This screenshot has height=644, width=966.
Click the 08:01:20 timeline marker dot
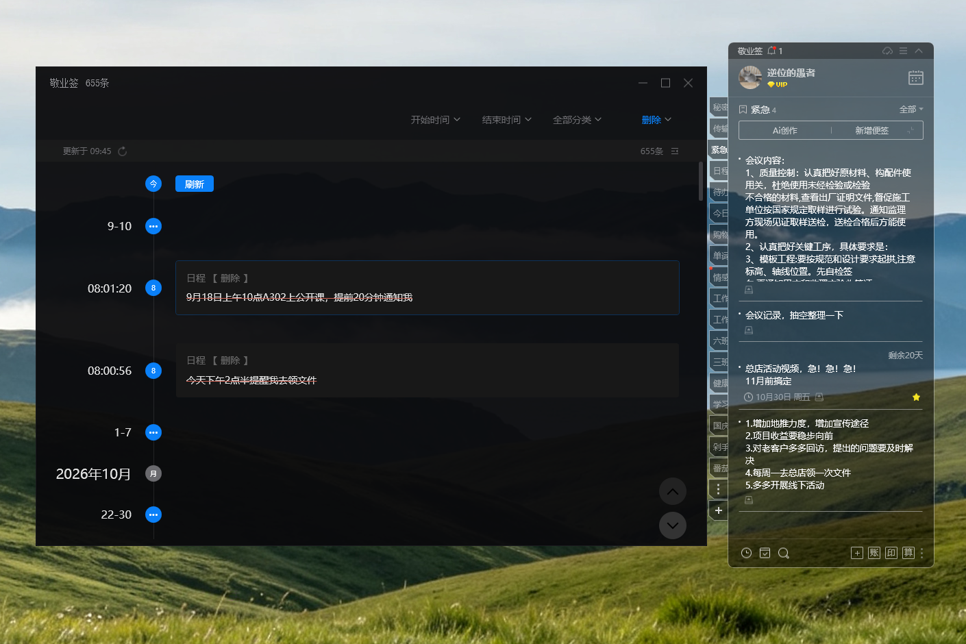[x=153, y=288]
